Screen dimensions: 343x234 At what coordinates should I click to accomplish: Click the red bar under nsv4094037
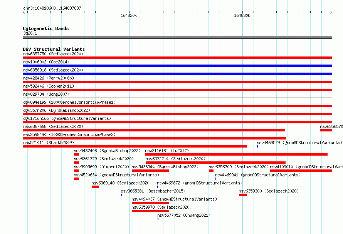151,203
